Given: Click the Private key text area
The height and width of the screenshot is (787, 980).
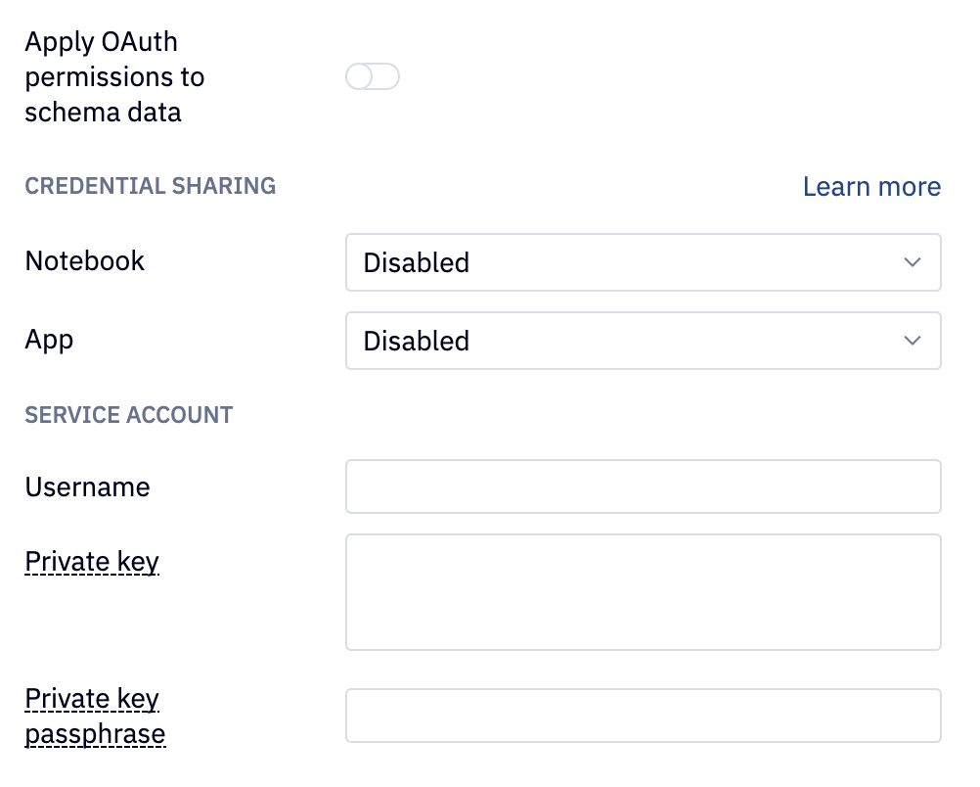Looking at the screenshot, I should (x=643, y=591).
